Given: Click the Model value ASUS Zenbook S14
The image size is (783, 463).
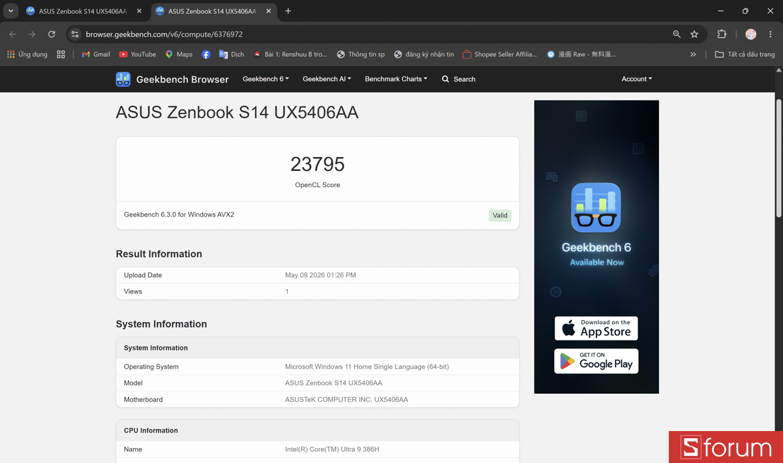Looking at the screenshot, I should pos(333,383).
